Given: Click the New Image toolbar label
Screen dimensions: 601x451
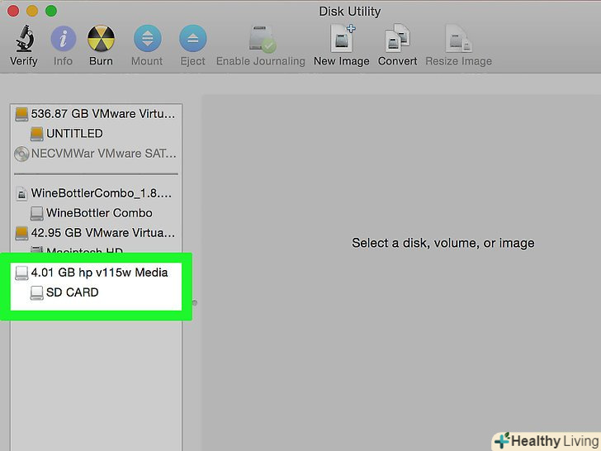Looking at the screenshot, I should click(x=342, y=61).
